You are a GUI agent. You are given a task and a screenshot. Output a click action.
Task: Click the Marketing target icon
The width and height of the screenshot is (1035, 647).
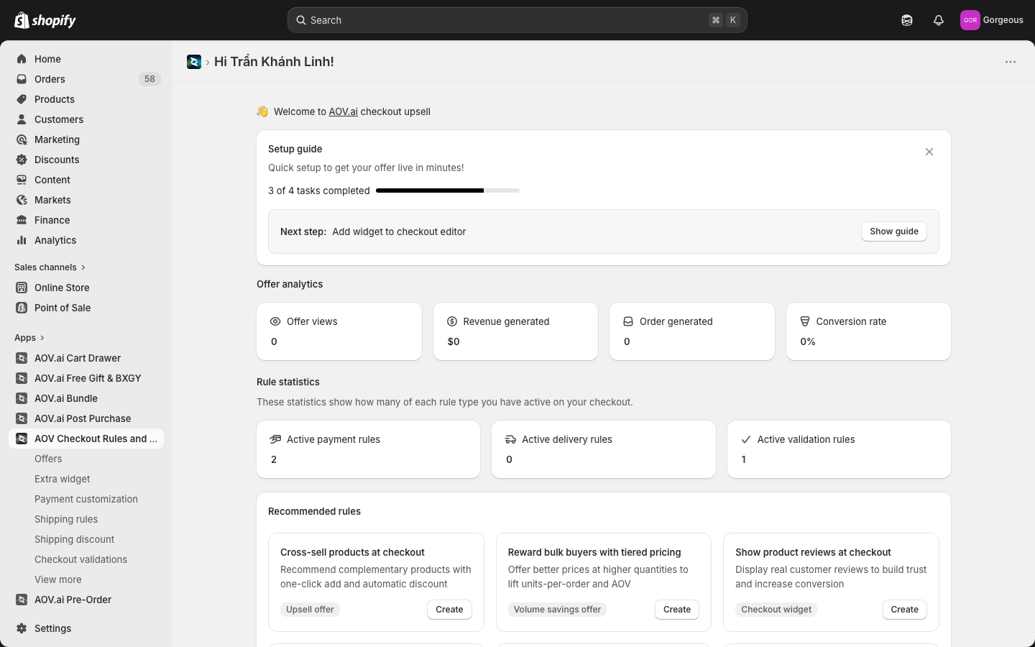pyautogui.click(x=22, y=139)
